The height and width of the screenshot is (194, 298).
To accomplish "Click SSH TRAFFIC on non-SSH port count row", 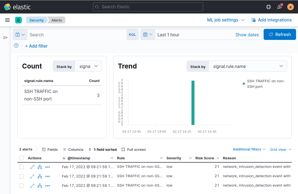I will [x=62, y=95].
